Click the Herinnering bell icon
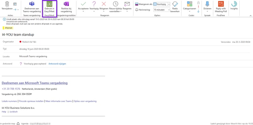This screenshot has height=125, width=253. 137,10
